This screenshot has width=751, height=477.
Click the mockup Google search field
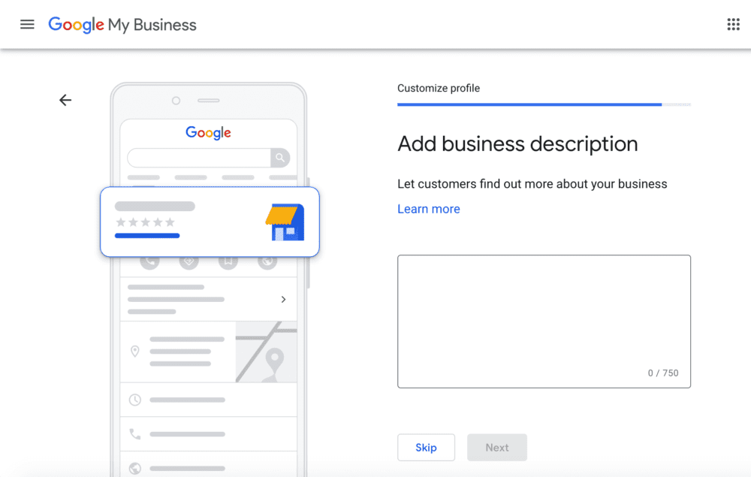198,158
